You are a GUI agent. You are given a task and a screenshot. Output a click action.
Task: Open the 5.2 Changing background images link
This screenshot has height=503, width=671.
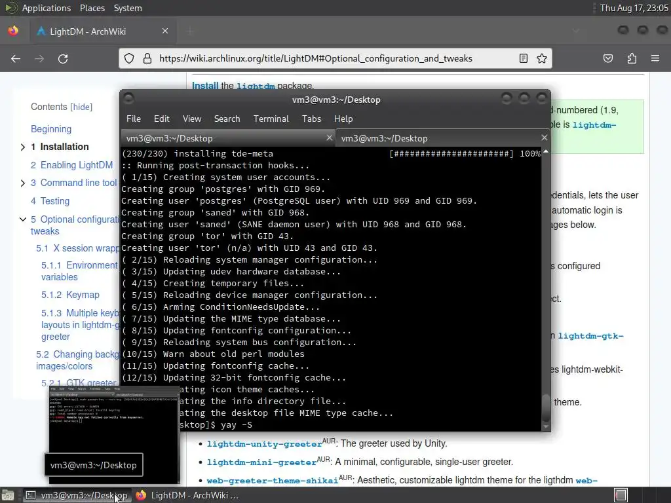(77, 360)
